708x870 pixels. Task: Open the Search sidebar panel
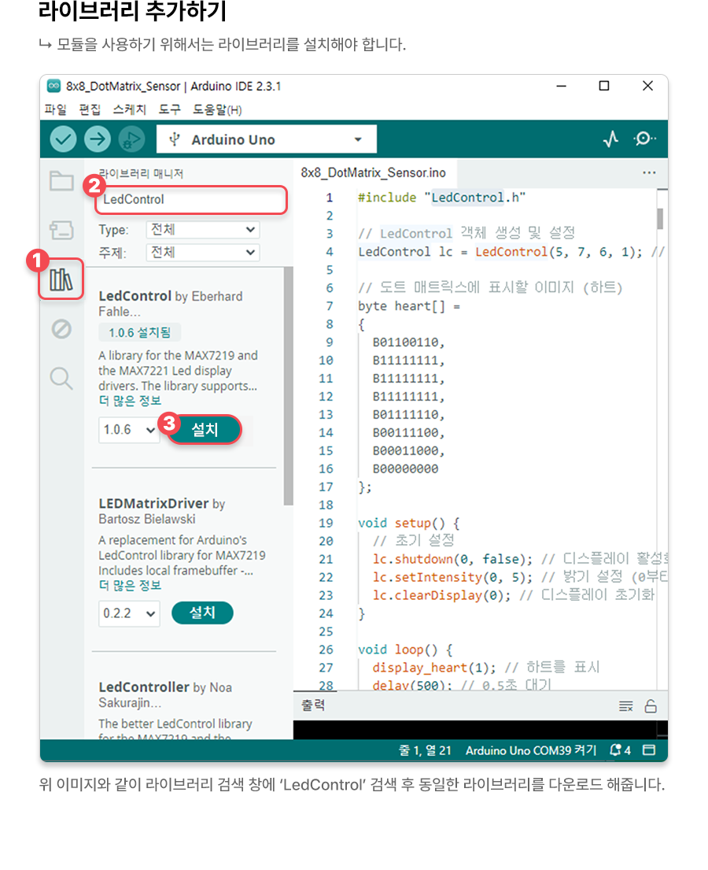[x=61, y=378]
